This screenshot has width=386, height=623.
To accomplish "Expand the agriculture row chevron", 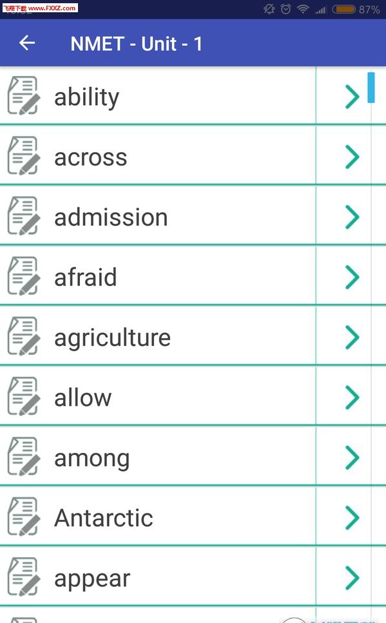I will (352, 337).
